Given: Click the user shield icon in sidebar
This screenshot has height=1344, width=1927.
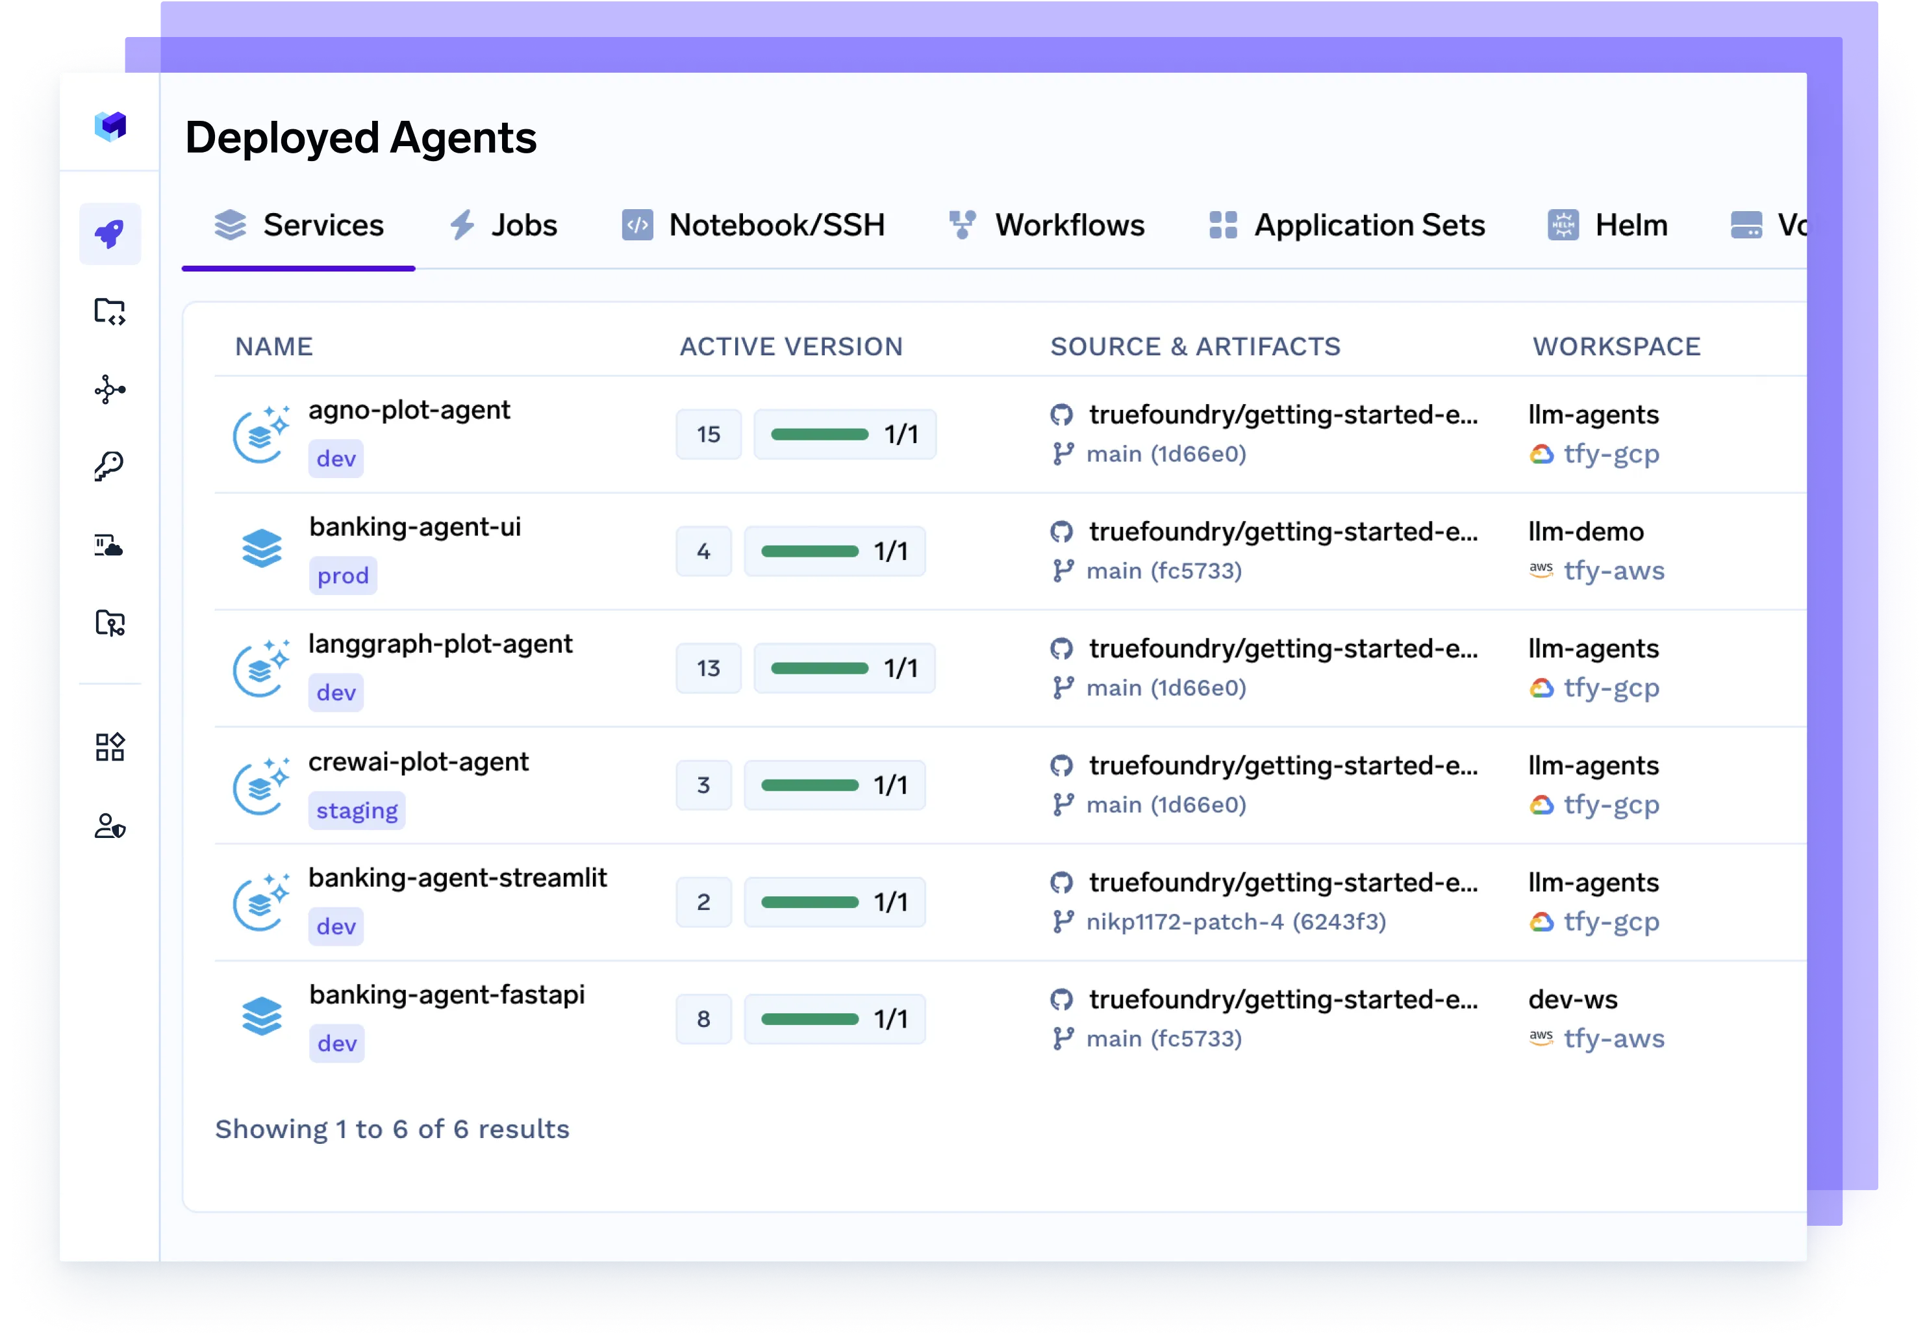Looking at the screenshot, I should (110, 826).
